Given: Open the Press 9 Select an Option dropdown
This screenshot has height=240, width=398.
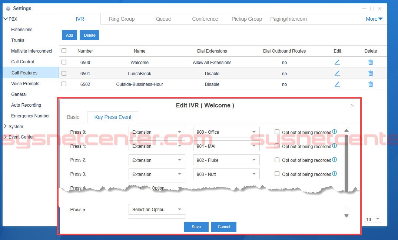Looking at the screenshot, I should click(x=156, y=209).
